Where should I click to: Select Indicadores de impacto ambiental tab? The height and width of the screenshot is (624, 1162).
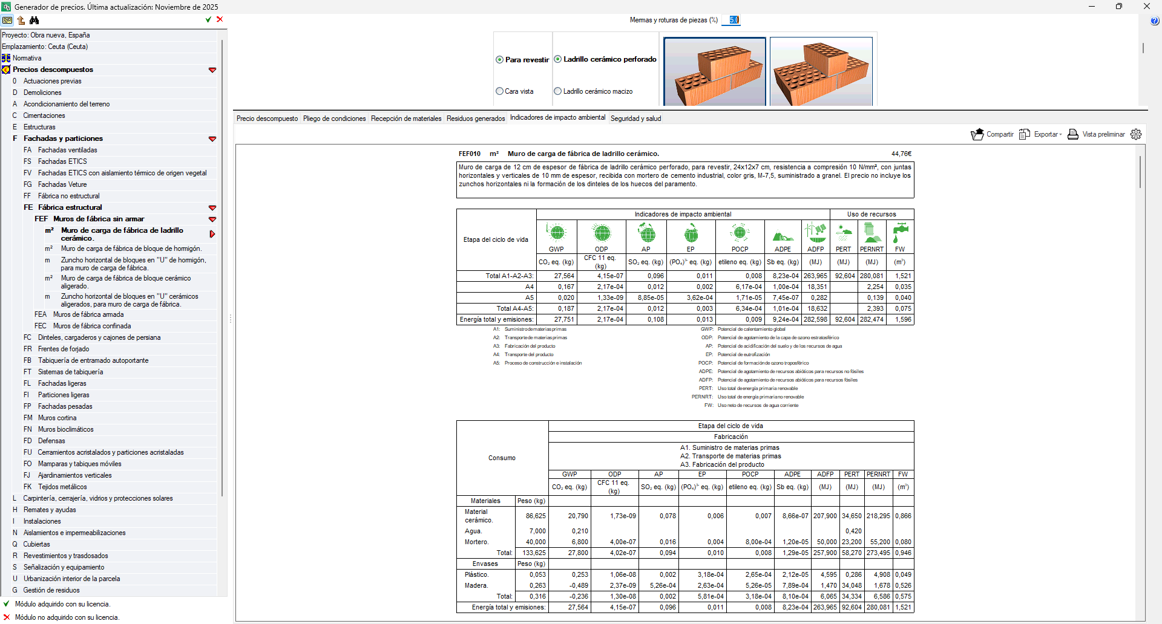click(557, 117)
